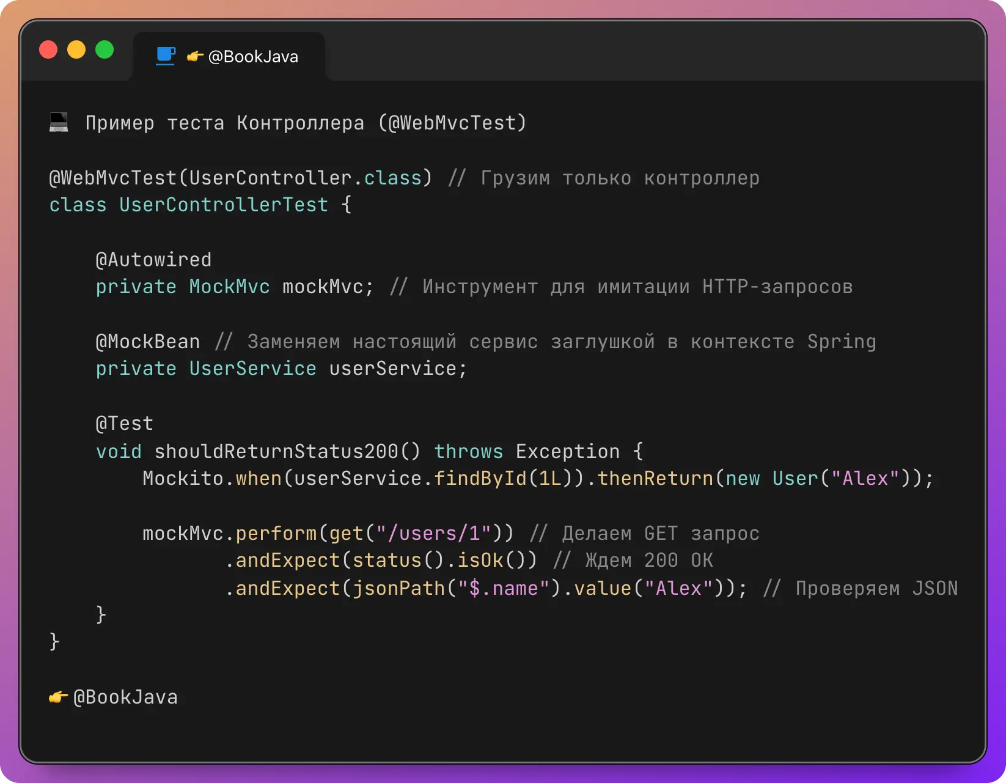Image resolution: width=1006 pixels, height=783 pixels.
Task: Click the pointing hand emoji in tab
Action: click(x=195, y=57)
